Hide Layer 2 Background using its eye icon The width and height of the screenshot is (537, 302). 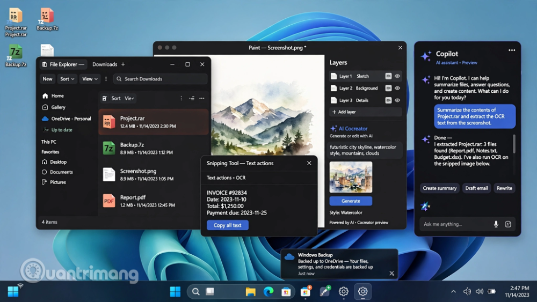[397, 89]
